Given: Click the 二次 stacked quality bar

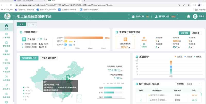Looking at the screenshot, I should pyautogui.click(x=171, y=68).
